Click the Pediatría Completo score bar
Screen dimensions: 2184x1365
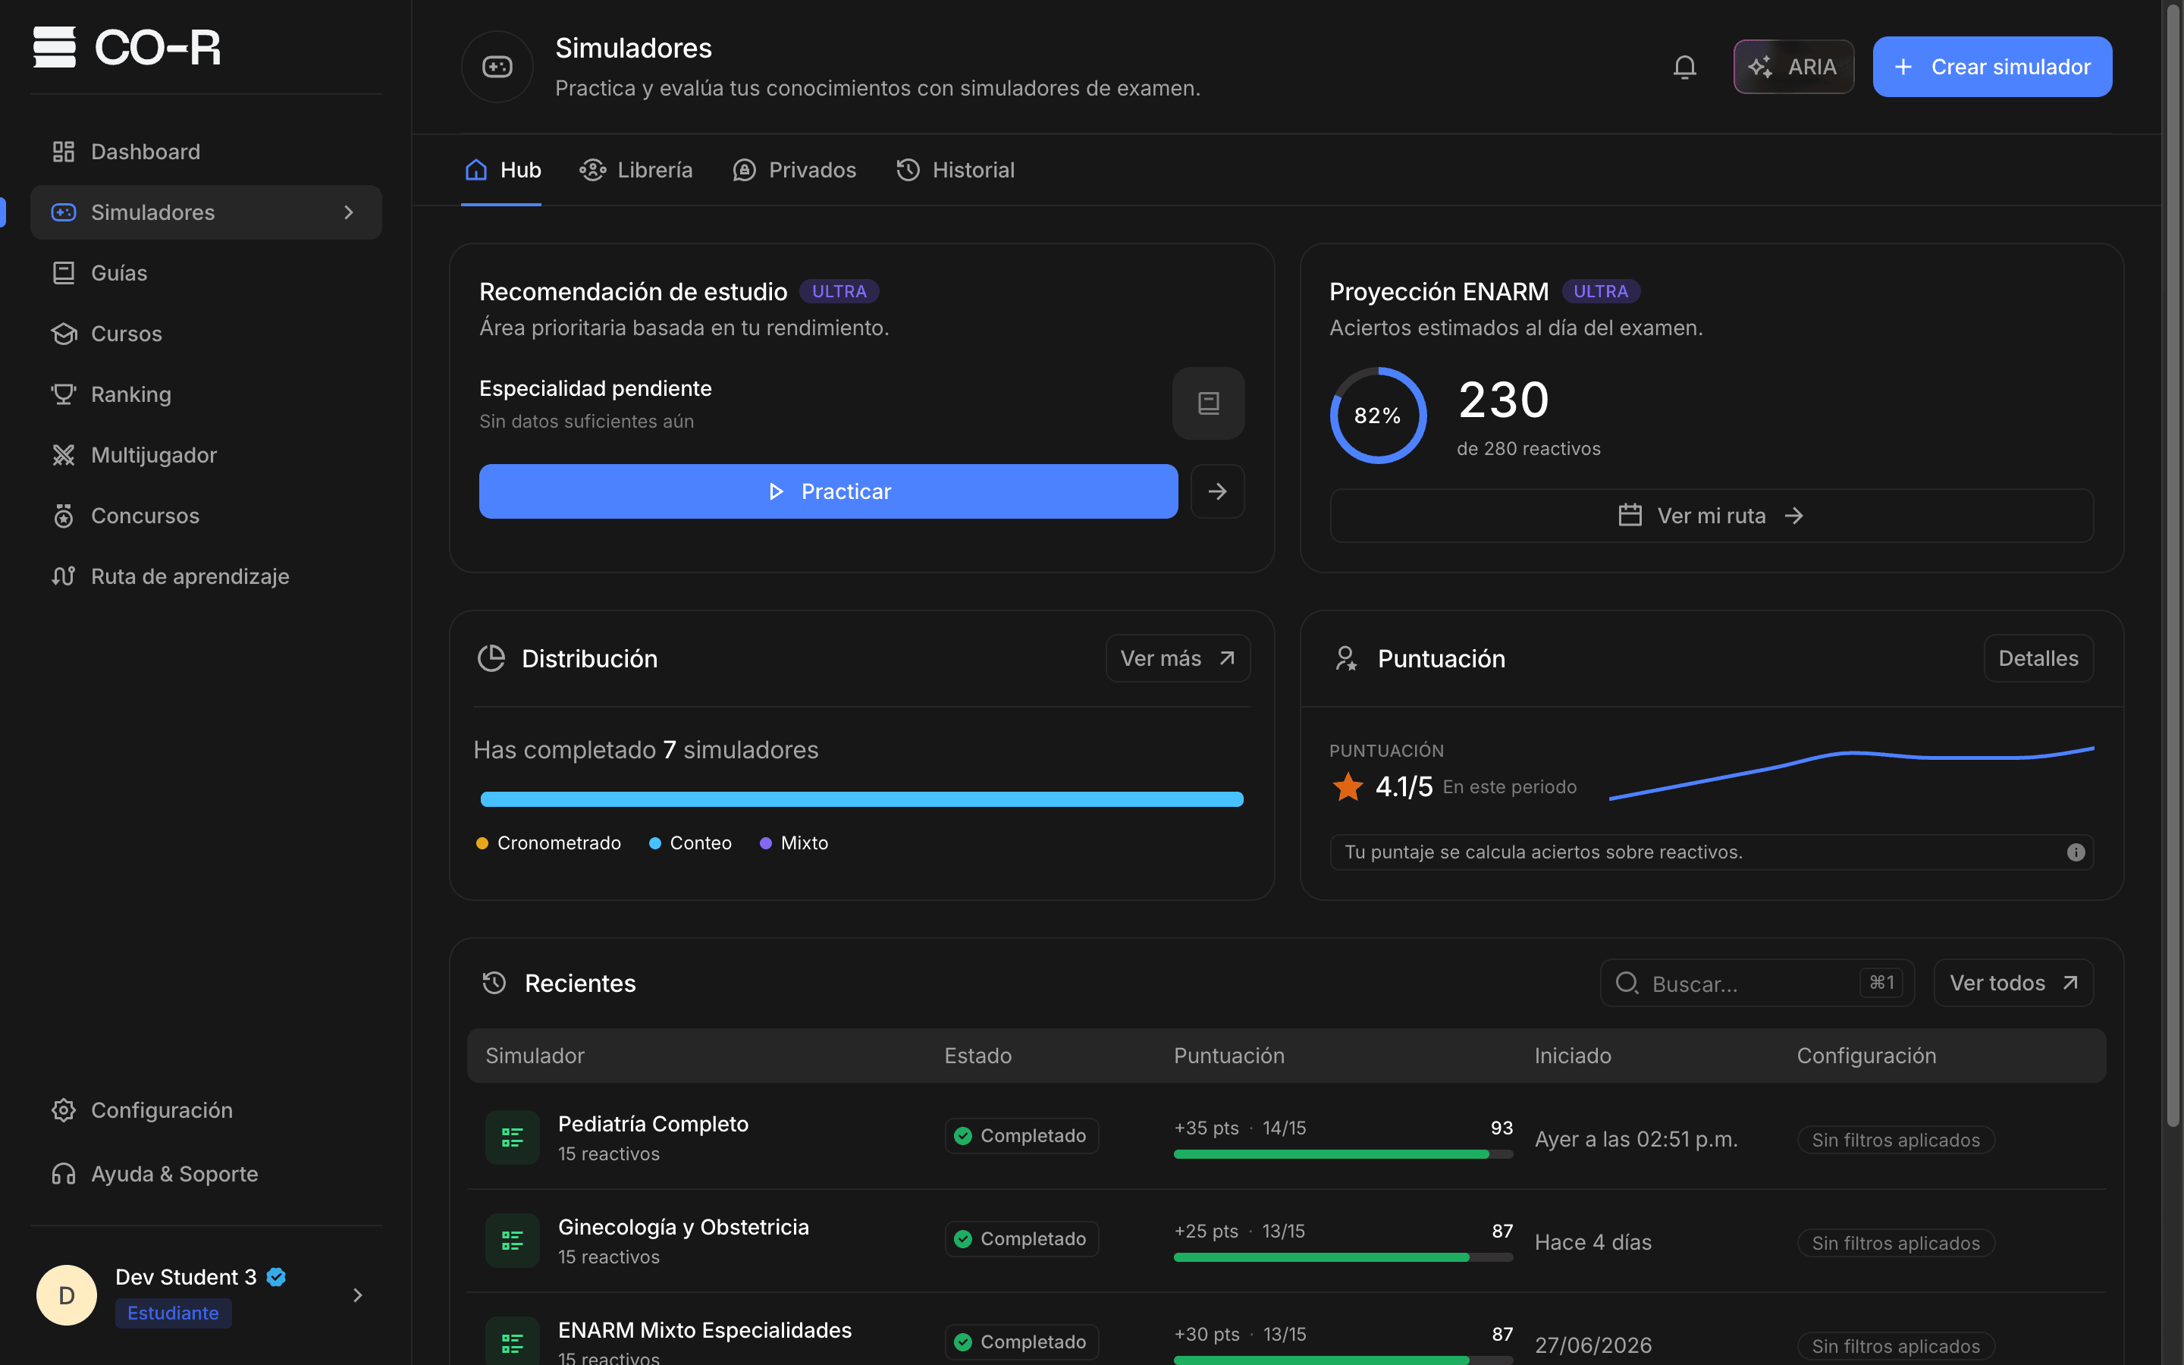pos(1343,1153)
